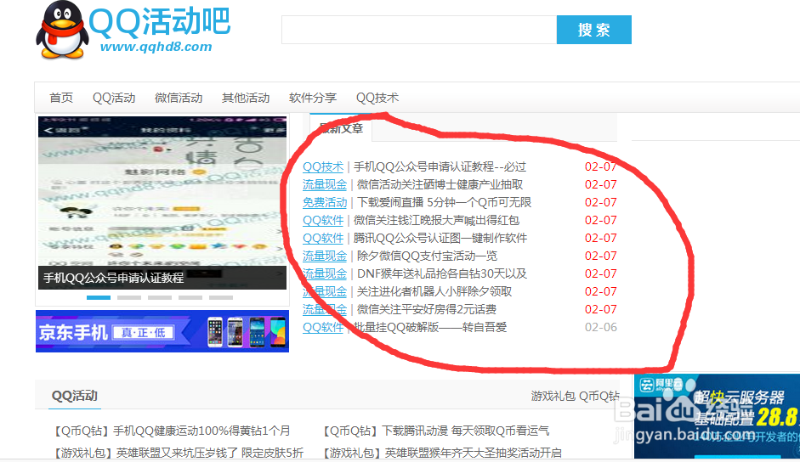This screenshot has width=800, height=462.
Task: Open article 除夕微信QQ支付宝活动一览
Action: click(x=427, y=256)
